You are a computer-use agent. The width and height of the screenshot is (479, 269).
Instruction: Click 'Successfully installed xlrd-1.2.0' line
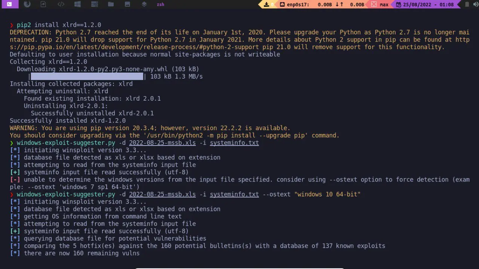coord(68,120)
